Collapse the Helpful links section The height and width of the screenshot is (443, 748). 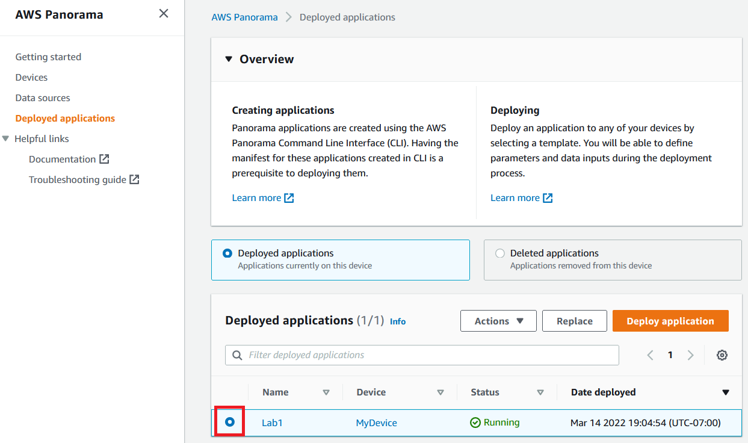pos(6,138)
